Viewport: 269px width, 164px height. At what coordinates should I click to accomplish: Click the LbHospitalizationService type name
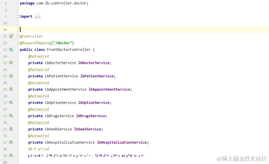[x=70, y=142]
